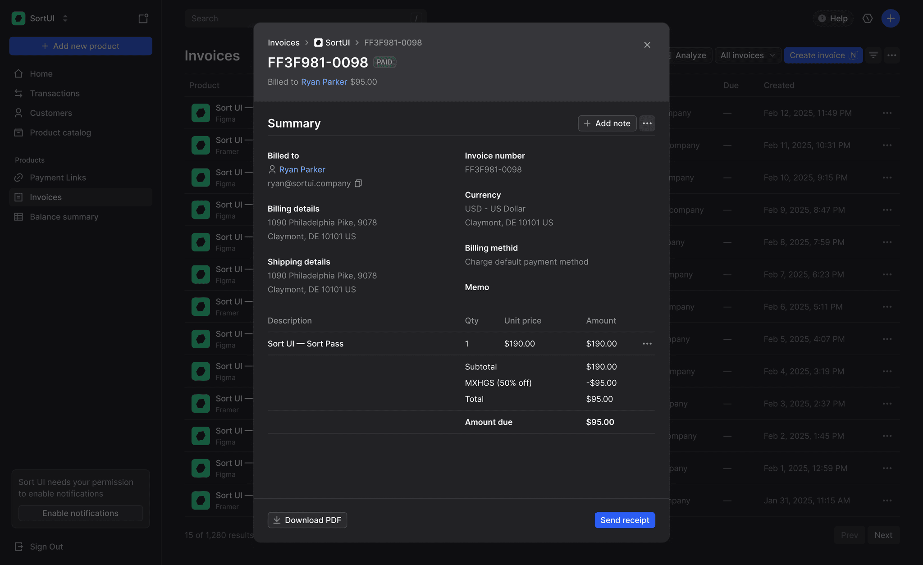Switch workspace using SortUI selector arrows
Viewport: 923px width, 565px height.
pyautogui.click(x=65, y=18)
